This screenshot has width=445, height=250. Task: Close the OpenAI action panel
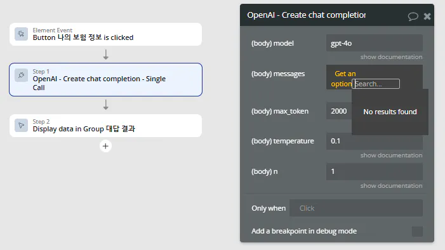(x=427, y=16)
